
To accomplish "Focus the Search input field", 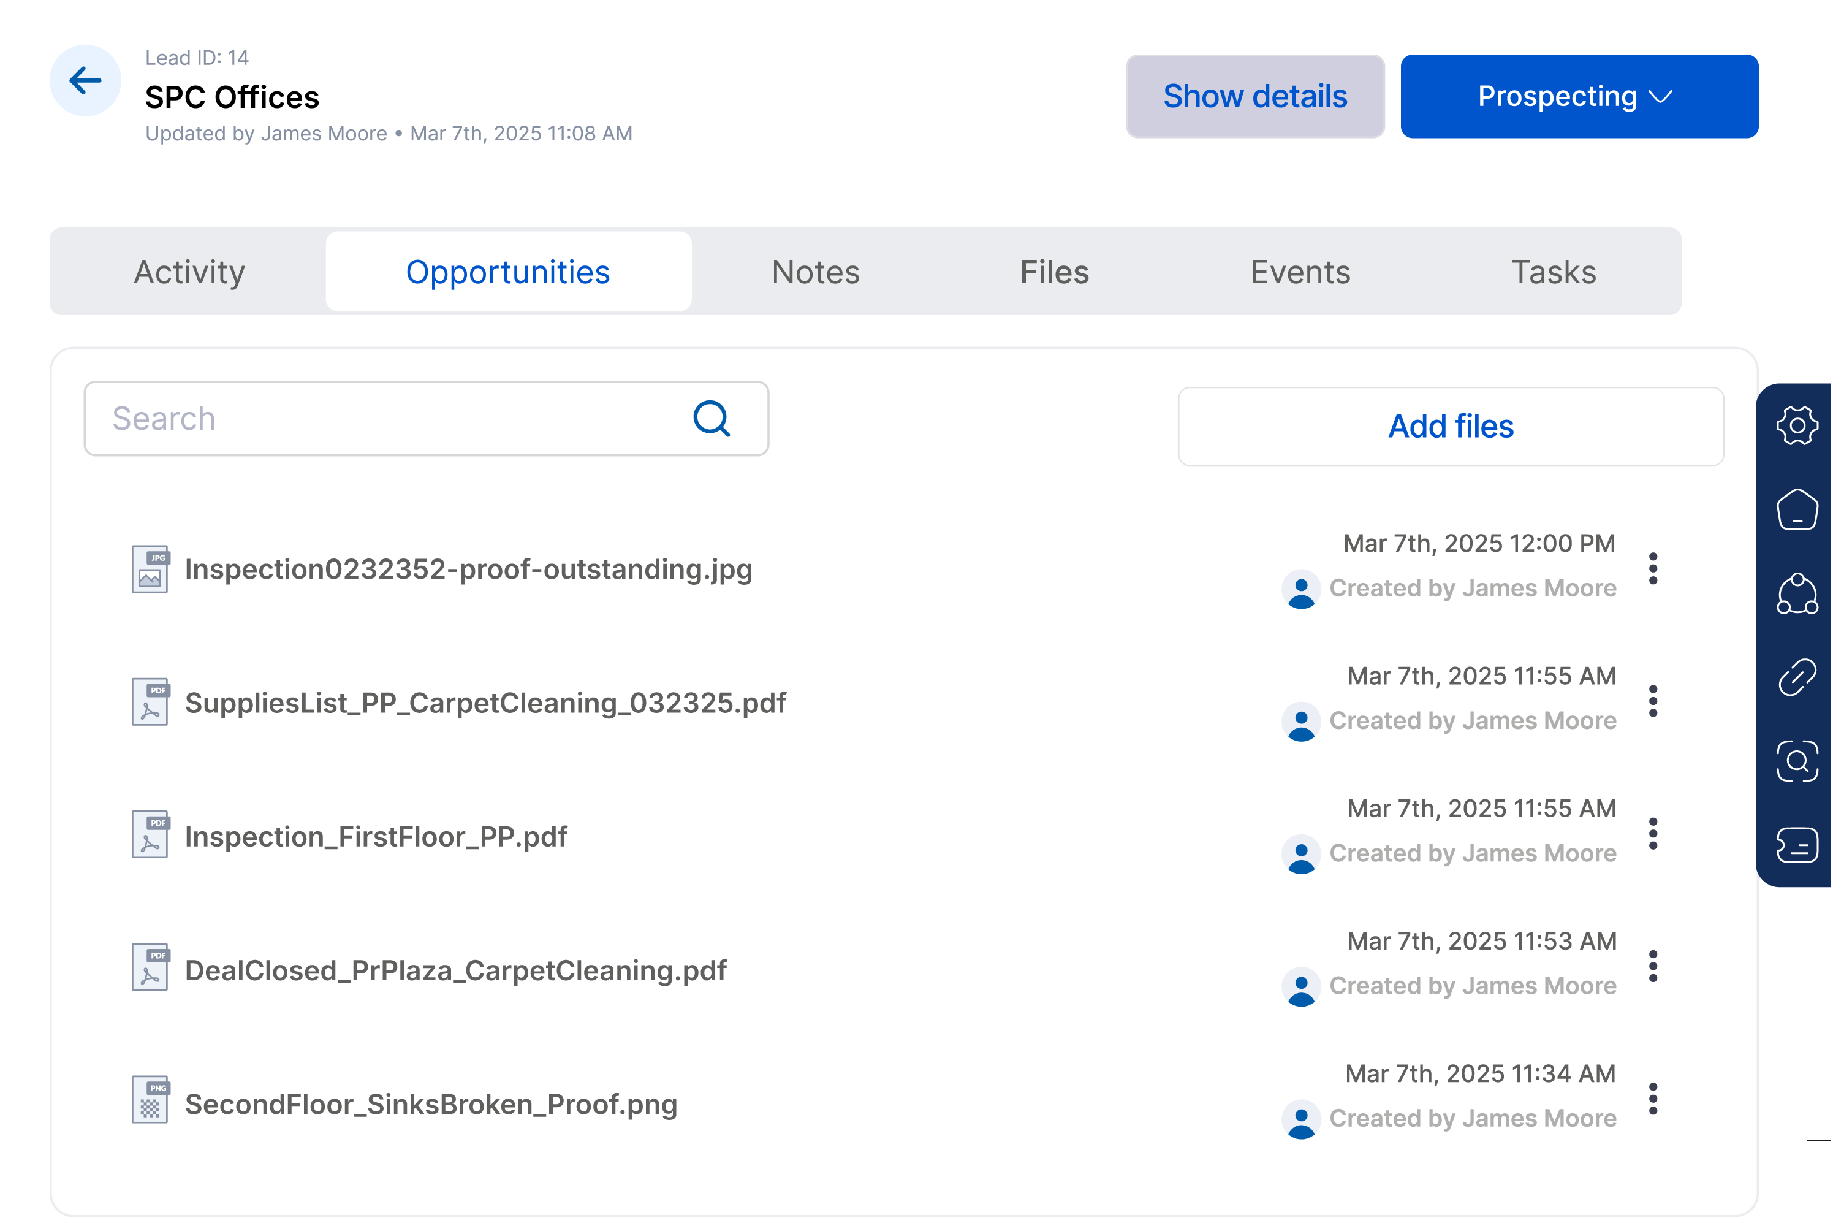I will [x=427, y=419].
